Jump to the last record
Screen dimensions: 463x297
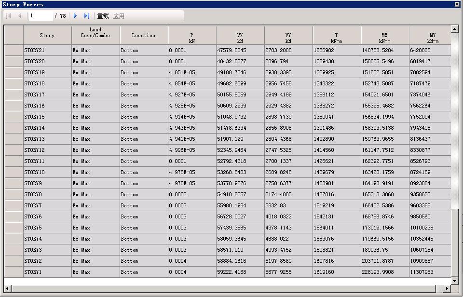click(x=87, y=16)
